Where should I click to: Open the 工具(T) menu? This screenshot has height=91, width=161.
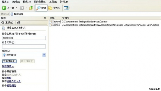[53, 2]
